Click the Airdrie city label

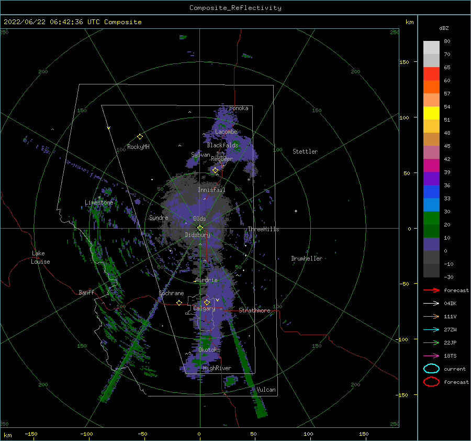tap(206, 280)
